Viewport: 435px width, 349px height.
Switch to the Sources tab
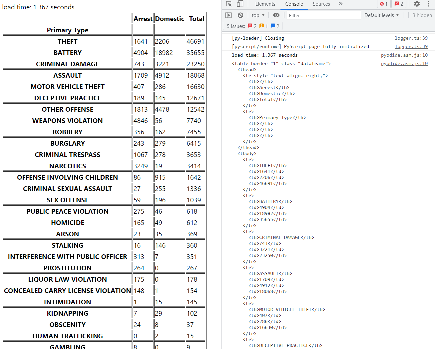(x=321, y=4)
